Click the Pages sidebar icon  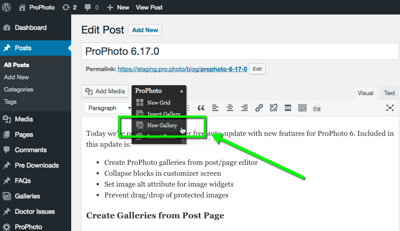pos(7,134)
